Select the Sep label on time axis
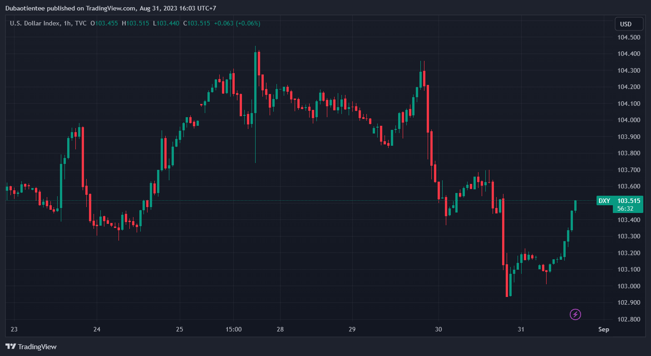The height and width of the screenshot is (356, 651). [x=603, y=329]
